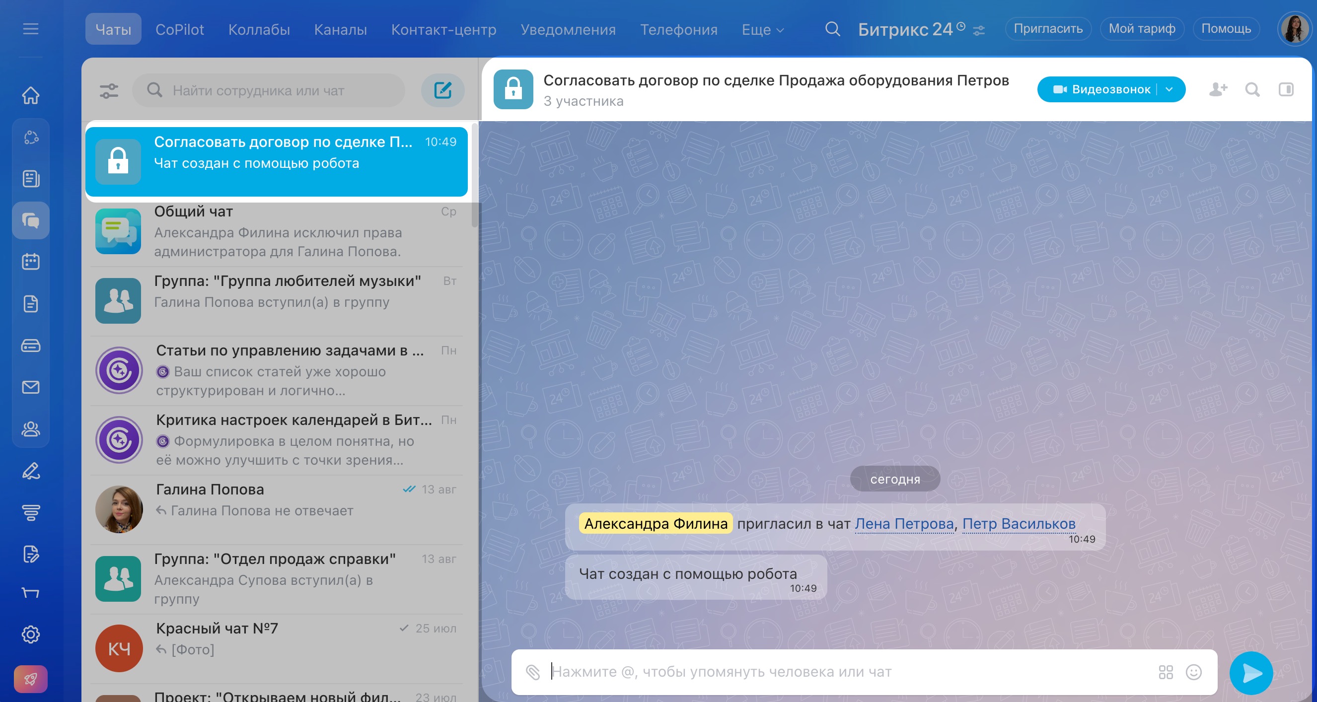Viewport: 1317px width, 702px height.
Task: Switch to the Каналы tab
Action: tap(341, 30)
